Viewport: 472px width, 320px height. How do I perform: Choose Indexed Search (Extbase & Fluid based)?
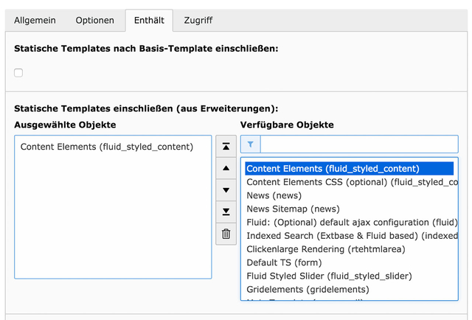point(352,236)
